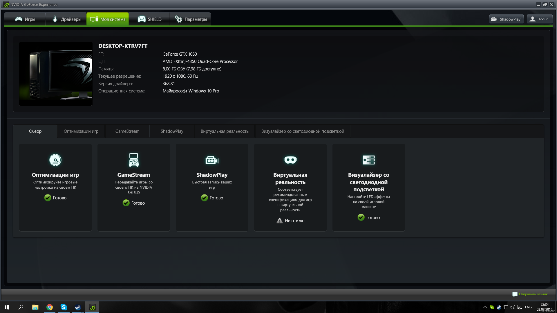Select the Моя система tab
Viewport: 557px width, 313px height.
108,19
